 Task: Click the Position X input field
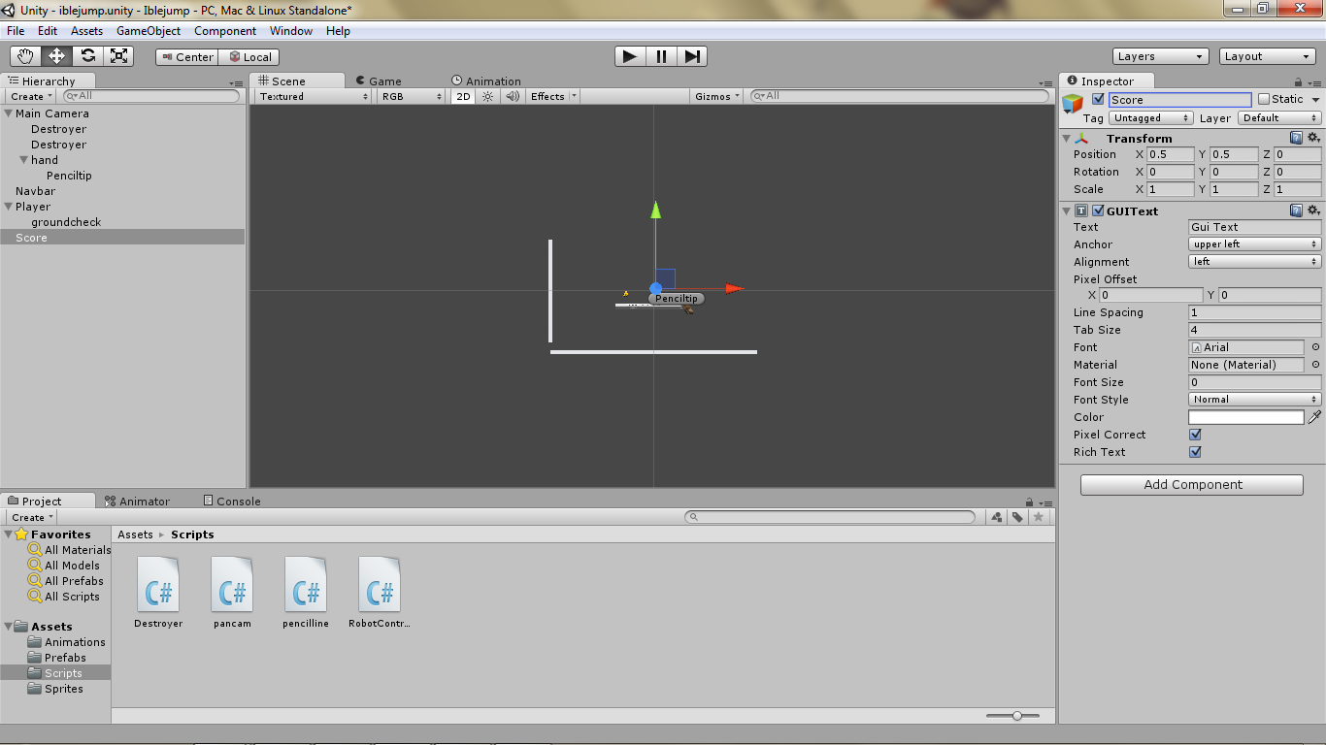pos(1170,154)
